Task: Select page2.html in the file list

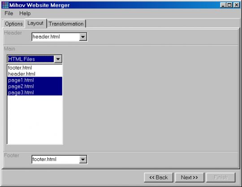Action: (35, 86)
